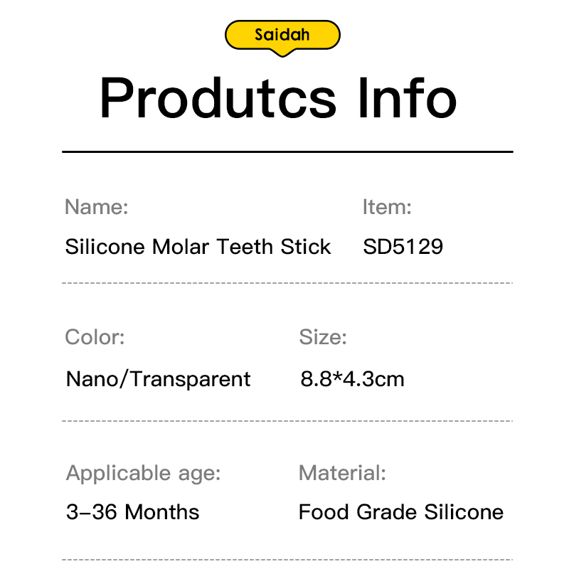569x569 pixels.
Task: Click the pointer tip beneath the Saidah badge
Action: pyautogui.click(x=283, y=54)
